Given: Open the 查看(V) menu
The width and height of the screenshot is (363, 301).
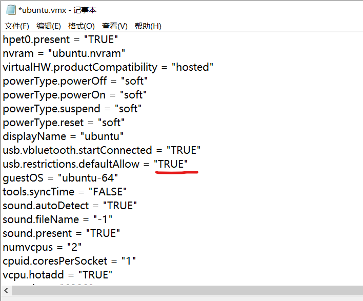Looking at the screenshot, I should tap(115, 26).
